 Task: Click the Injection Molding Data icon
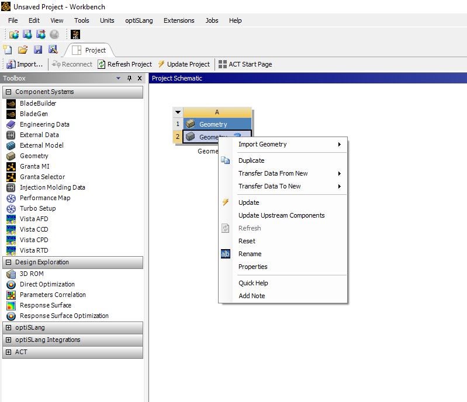[11, 187]
